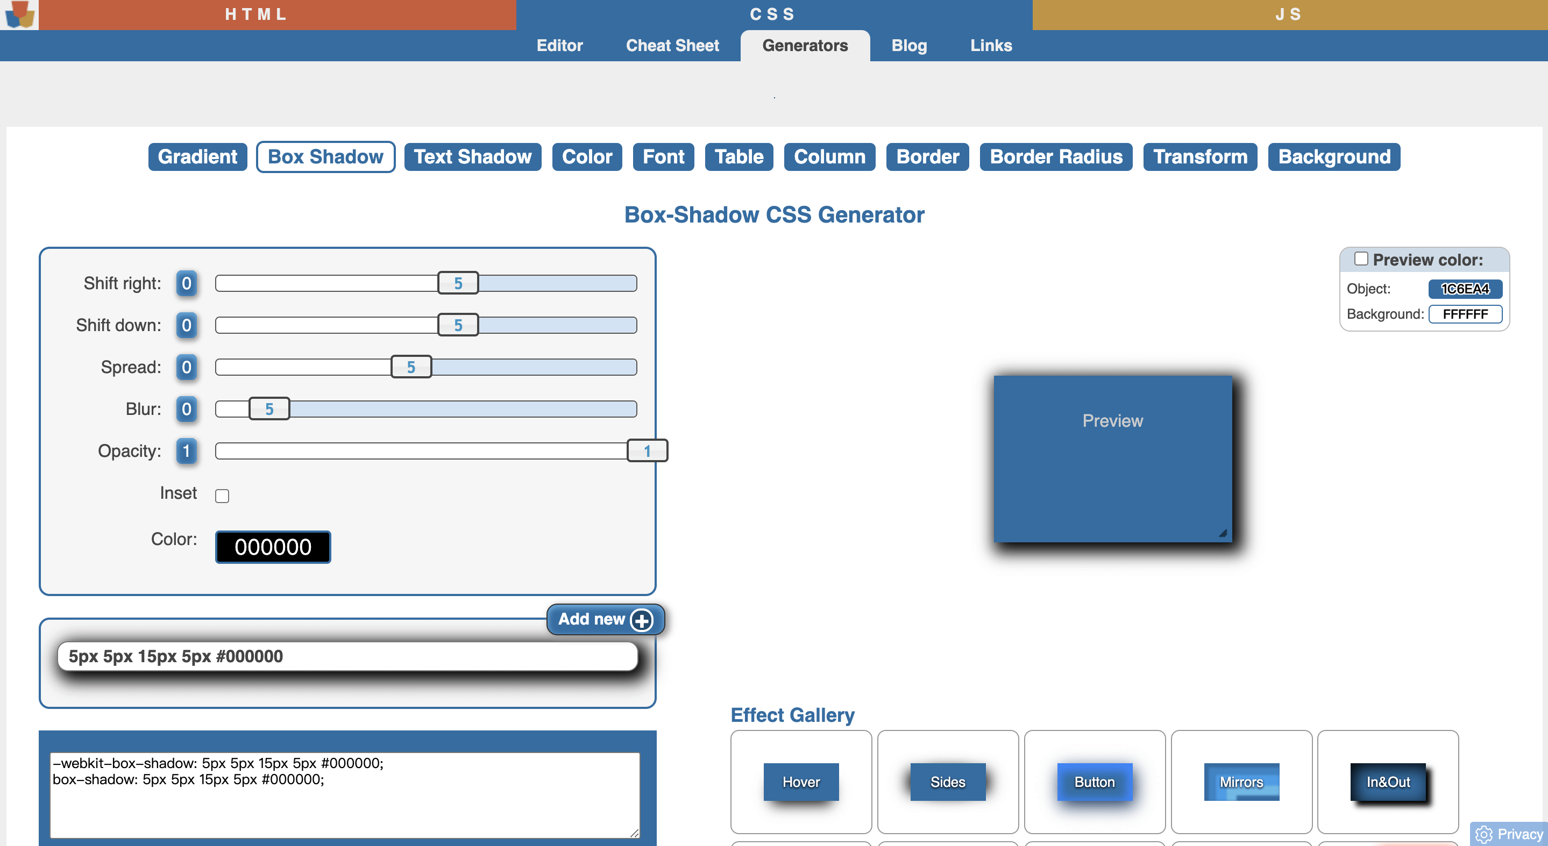The height and width of the screenshot is (846, 1548).
Task: Click the Object color field 1C6EA4
Action: pos(1465,289)
